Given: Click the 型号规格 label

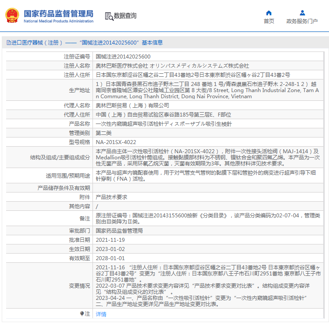Looking at the screenshot, I should (79, 142).
